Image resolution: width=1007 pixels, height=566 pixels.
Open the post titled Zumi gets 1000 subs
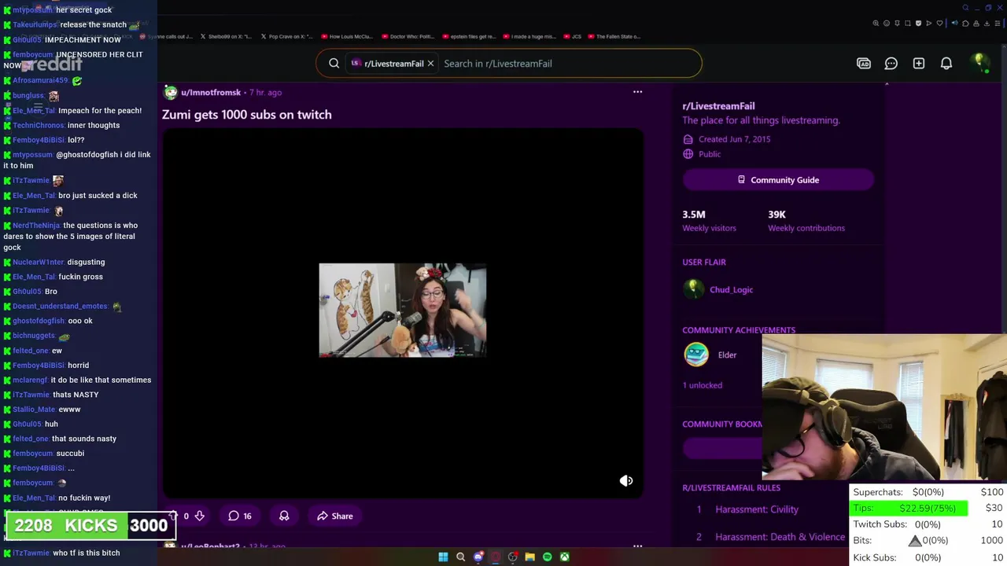[x=247, y=115]
